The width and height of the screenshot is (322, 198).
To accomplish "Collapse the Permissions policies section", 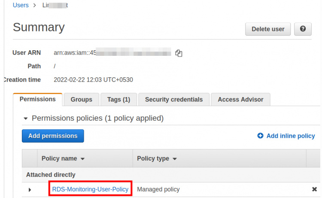I will click(x=26, y=118).
